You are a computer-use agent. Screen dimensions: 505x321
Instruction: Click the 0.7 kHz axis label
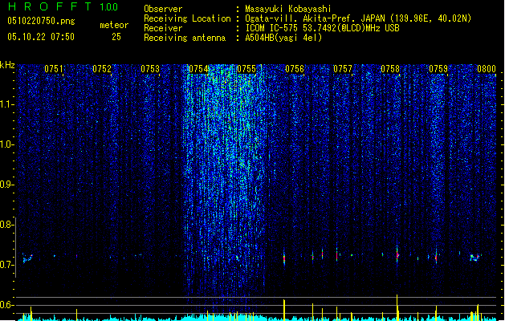[x=6, y=265]
